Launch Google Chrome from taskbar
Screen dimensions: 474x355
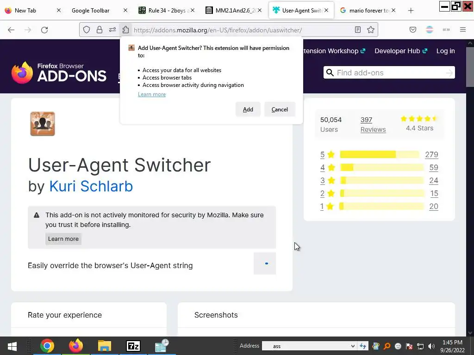[x=47, y=346]
